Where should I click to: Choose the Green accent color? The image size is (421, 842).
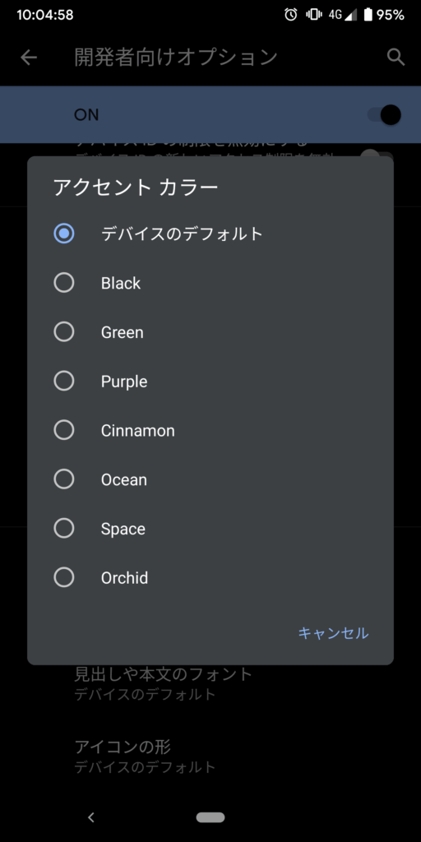tap(210, 332)
